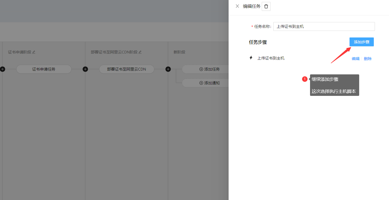
Task: Click 添加任务 in the 新阶段 column
Action: [210, 69]
